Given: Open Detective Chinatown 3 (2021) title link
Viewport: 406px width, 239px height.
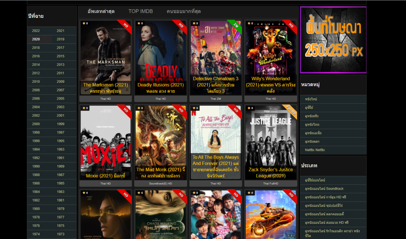Looking at the screenshot, I should click(216, 85).
